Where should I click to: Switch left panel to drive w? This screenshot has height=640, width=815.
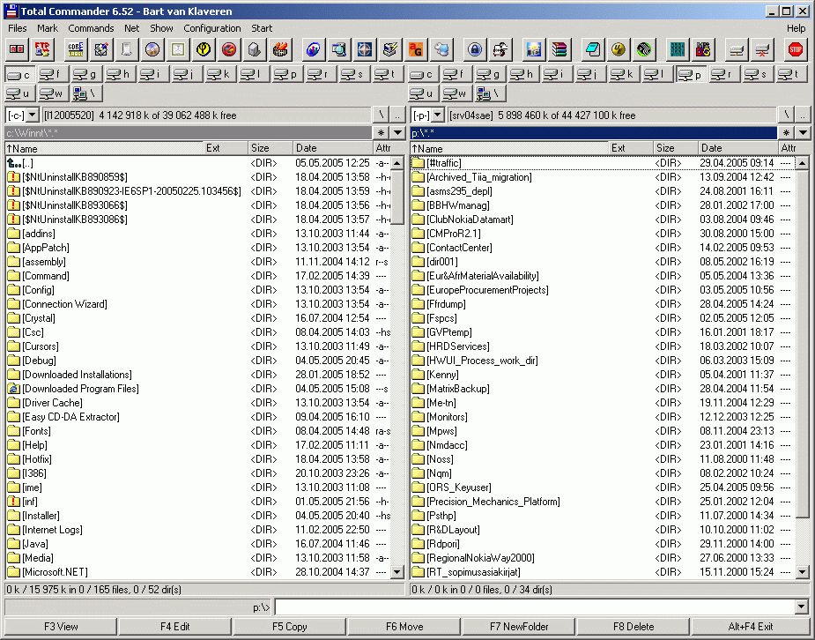coord(53,93)
